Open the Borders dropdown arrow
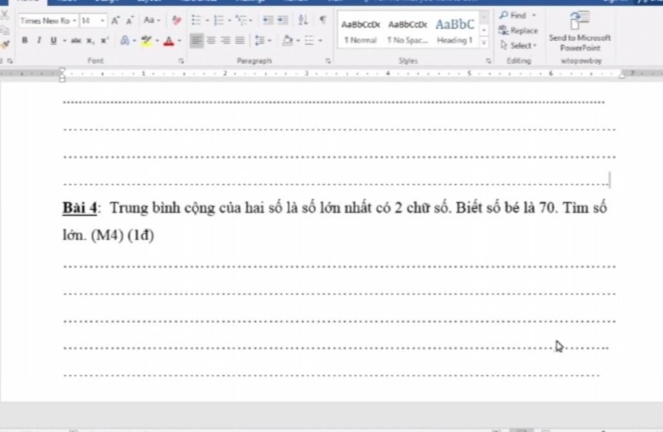Screen dimensions: 663x432 pyautogui.click(x=320, y=41)
